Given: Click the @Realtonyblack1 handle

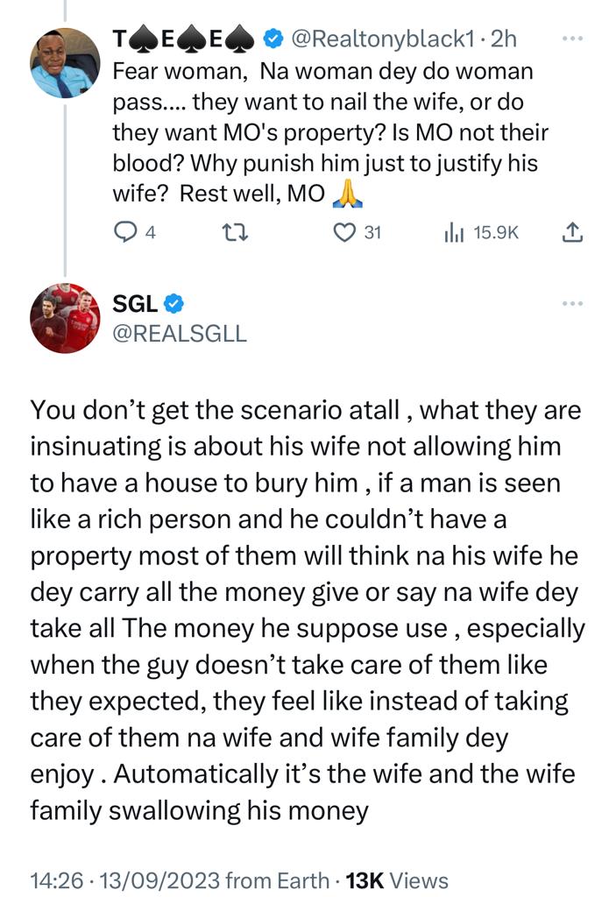Looking at the screenshot, I should click(x=383, y=39).
